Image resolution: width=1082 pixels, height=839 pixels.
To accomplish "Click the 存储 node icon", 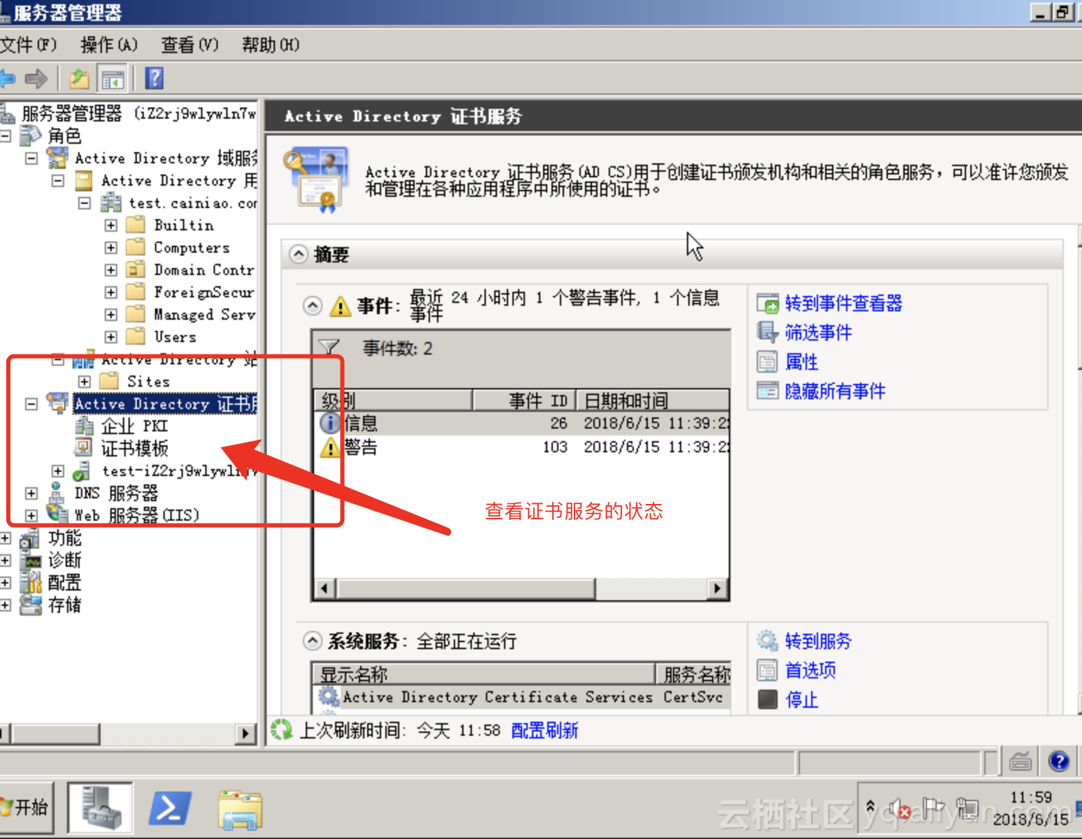I will click(31, 604).
